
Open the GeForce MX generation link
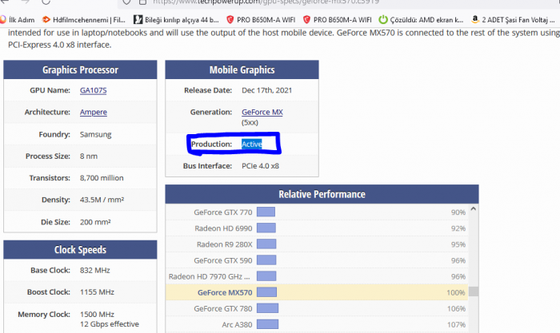click(x=262, y=112)
